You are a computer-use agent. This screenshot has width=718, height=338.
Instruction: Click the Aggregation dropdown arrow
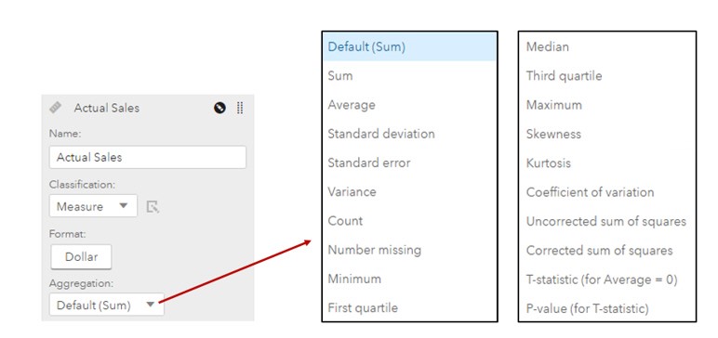coord(150,305)
